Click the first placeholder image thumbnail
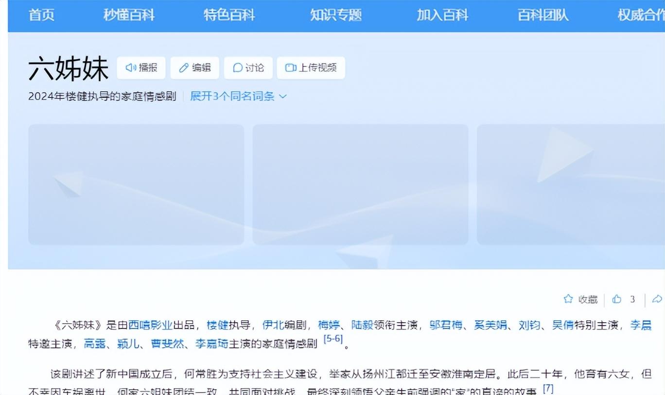 click(136, 184)
